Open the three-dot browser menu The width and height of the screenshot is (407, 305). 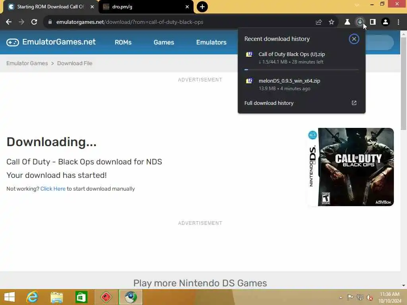[x=398, y=22]
